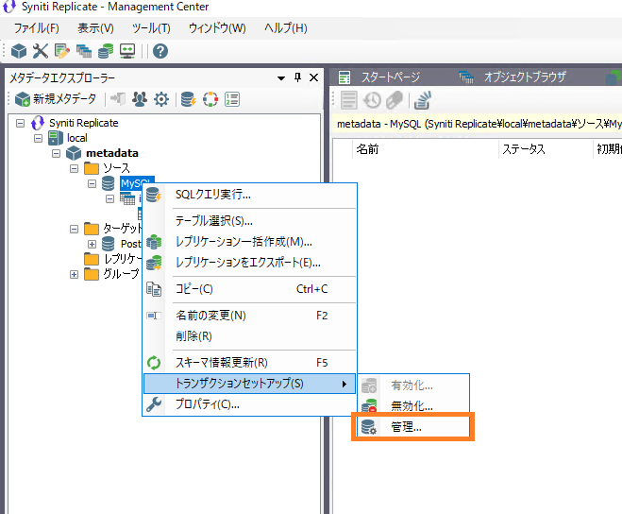Choose レプリケーションをエクスポート(E)...
This screenshot has width=622, height=514.
pos(250,263)
